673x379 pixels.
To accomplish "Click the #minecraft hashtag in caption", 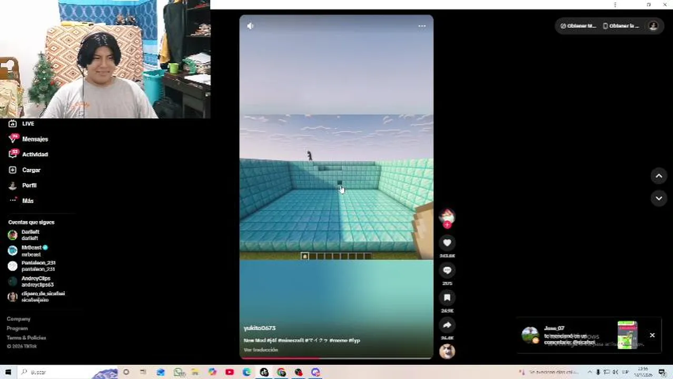I will pyautogui.click(x=291, y=341).
